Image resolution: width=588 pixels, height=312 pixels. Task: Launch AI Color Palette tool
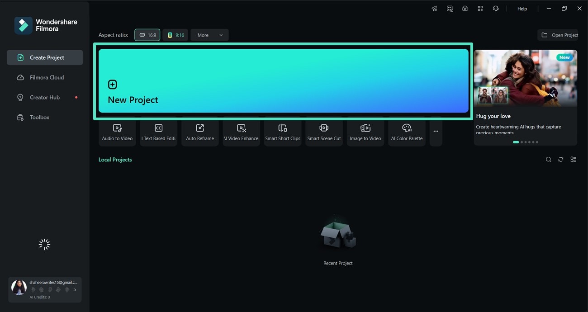[x=407, y=132]
